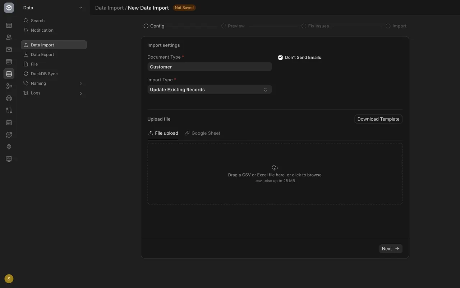Screen dimensions: 460x288
Task: Click the Download Template button
Action: (x=378, y=119)
